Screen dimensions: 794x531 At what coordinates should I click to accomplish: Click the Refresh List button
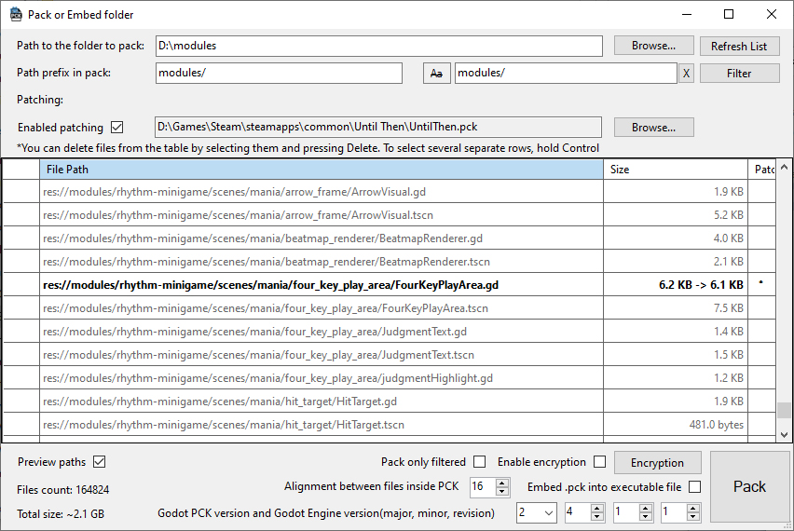[x=739, y=46]
